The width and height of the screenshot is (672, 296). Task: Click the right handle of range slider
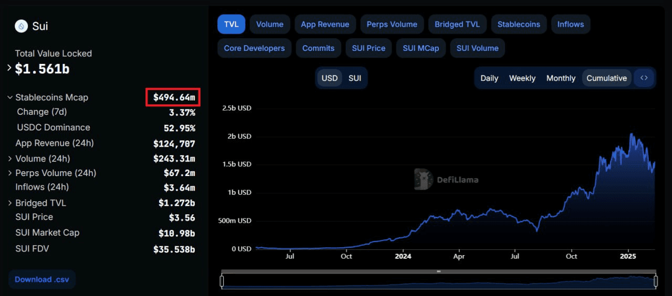(x=656, y=281)
